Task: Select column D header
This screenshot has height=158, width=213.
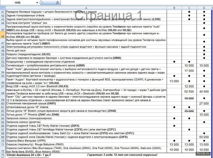Action: pos(204,8)
